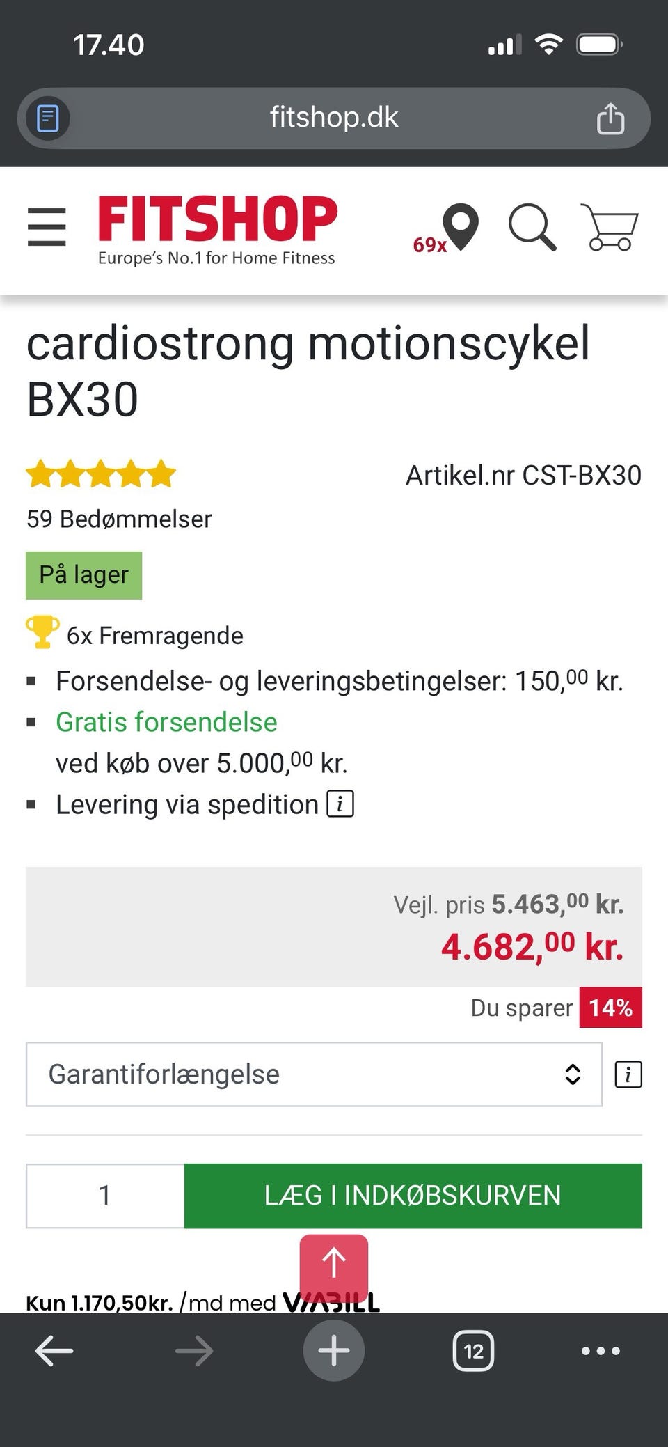Open the hamburger menu
The image size is (668, 1447).
47,227
